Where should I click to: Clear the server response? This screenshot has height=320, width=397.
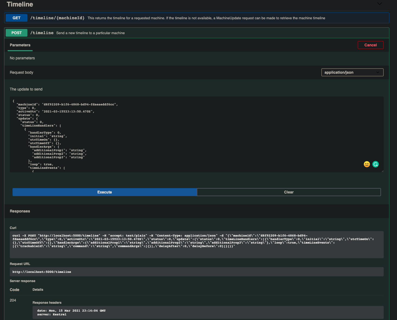[x=288, y=192]
